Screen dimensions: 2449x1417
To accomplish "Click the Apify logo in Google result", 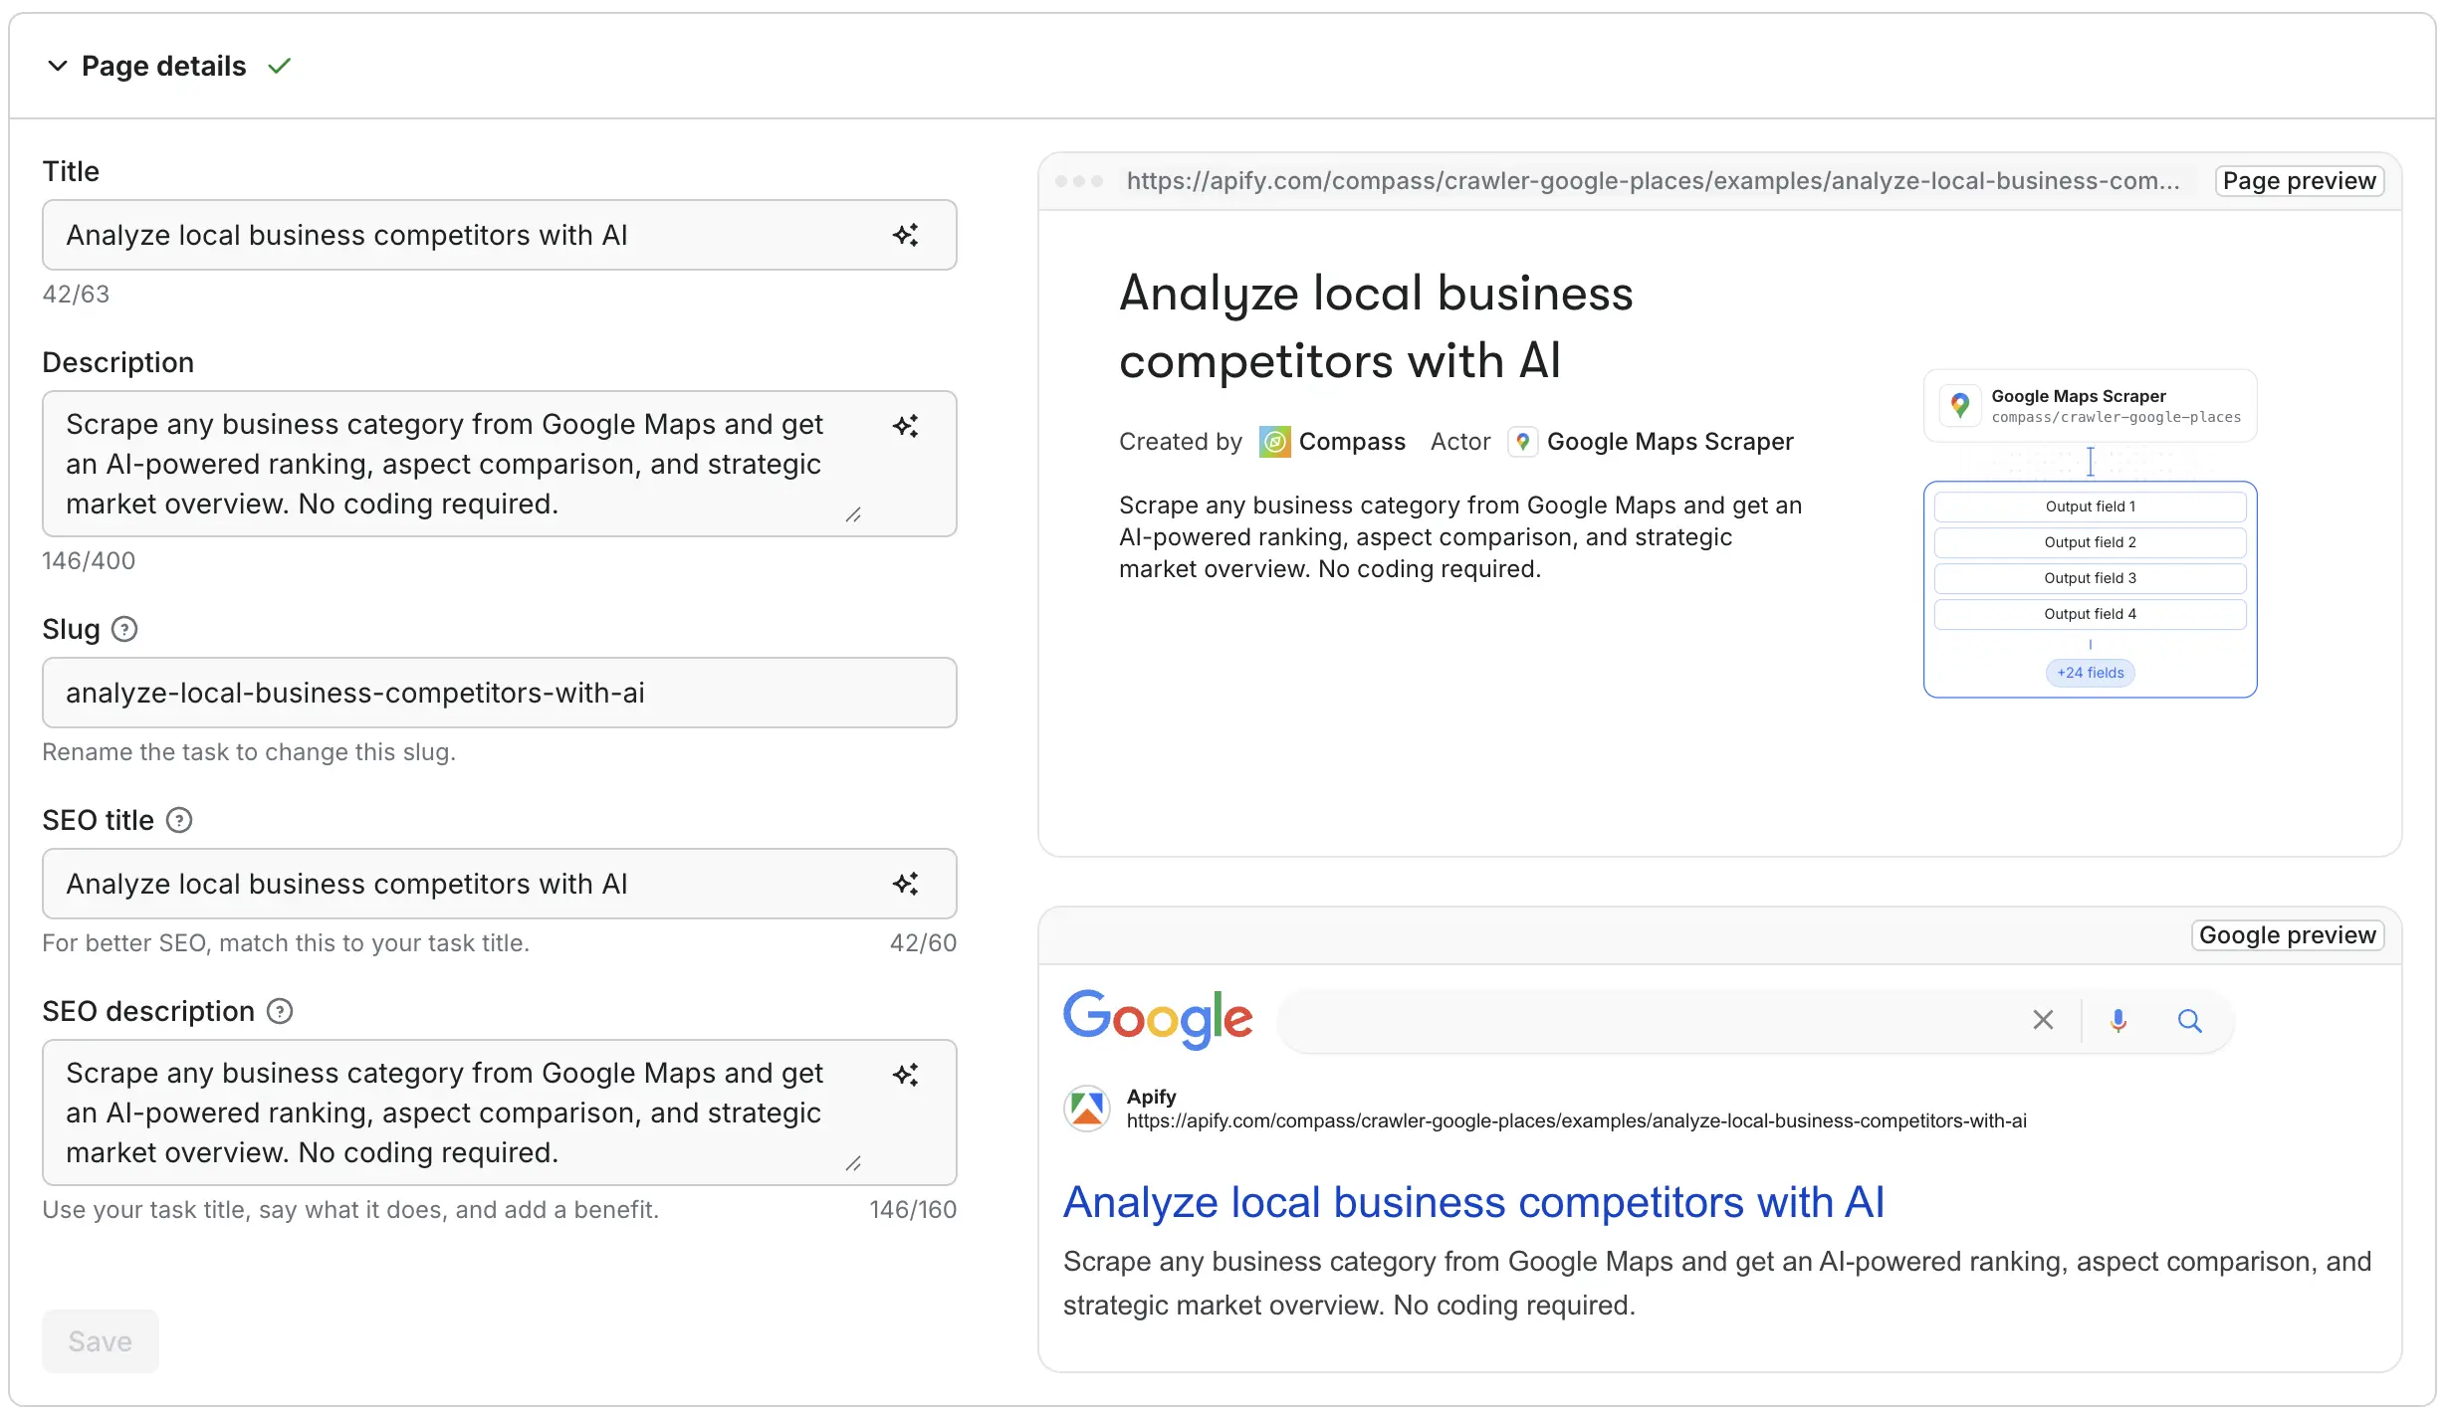I will [x=1087, y=1109].
